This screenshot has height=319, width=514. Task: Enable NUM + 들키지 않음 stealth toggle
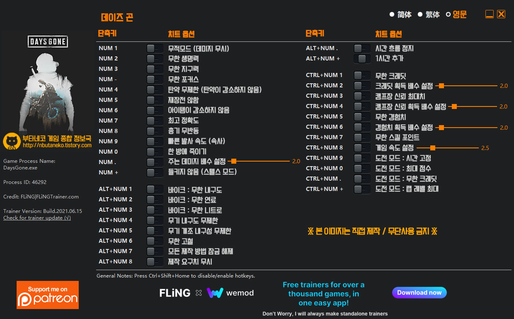tap(155, 172)
